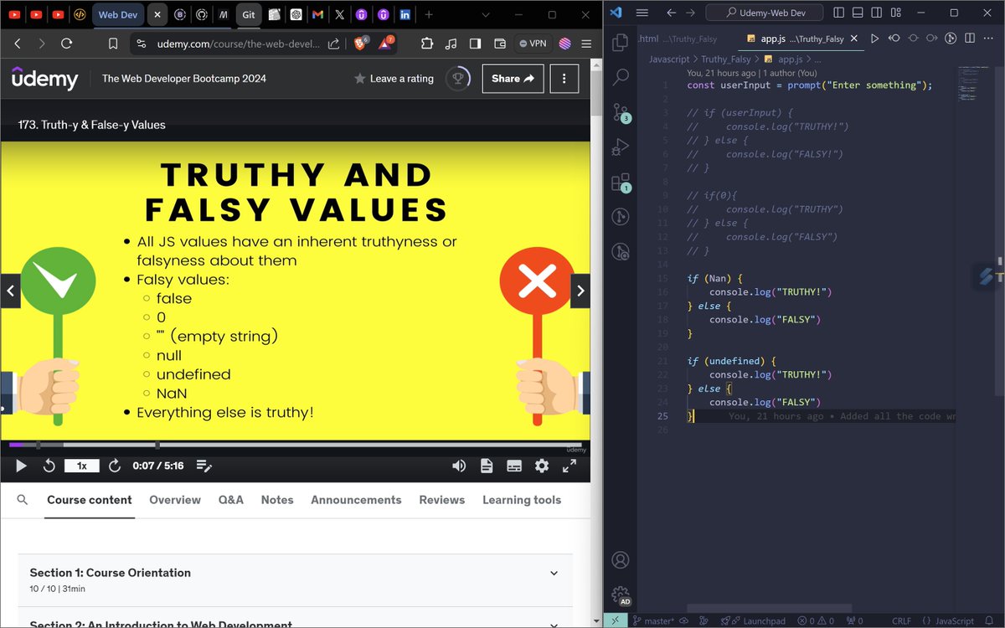The width and height of the screenshot is (1005, 628).
Task: Go to the next lecture arrow
Action: tap(580, 291)
